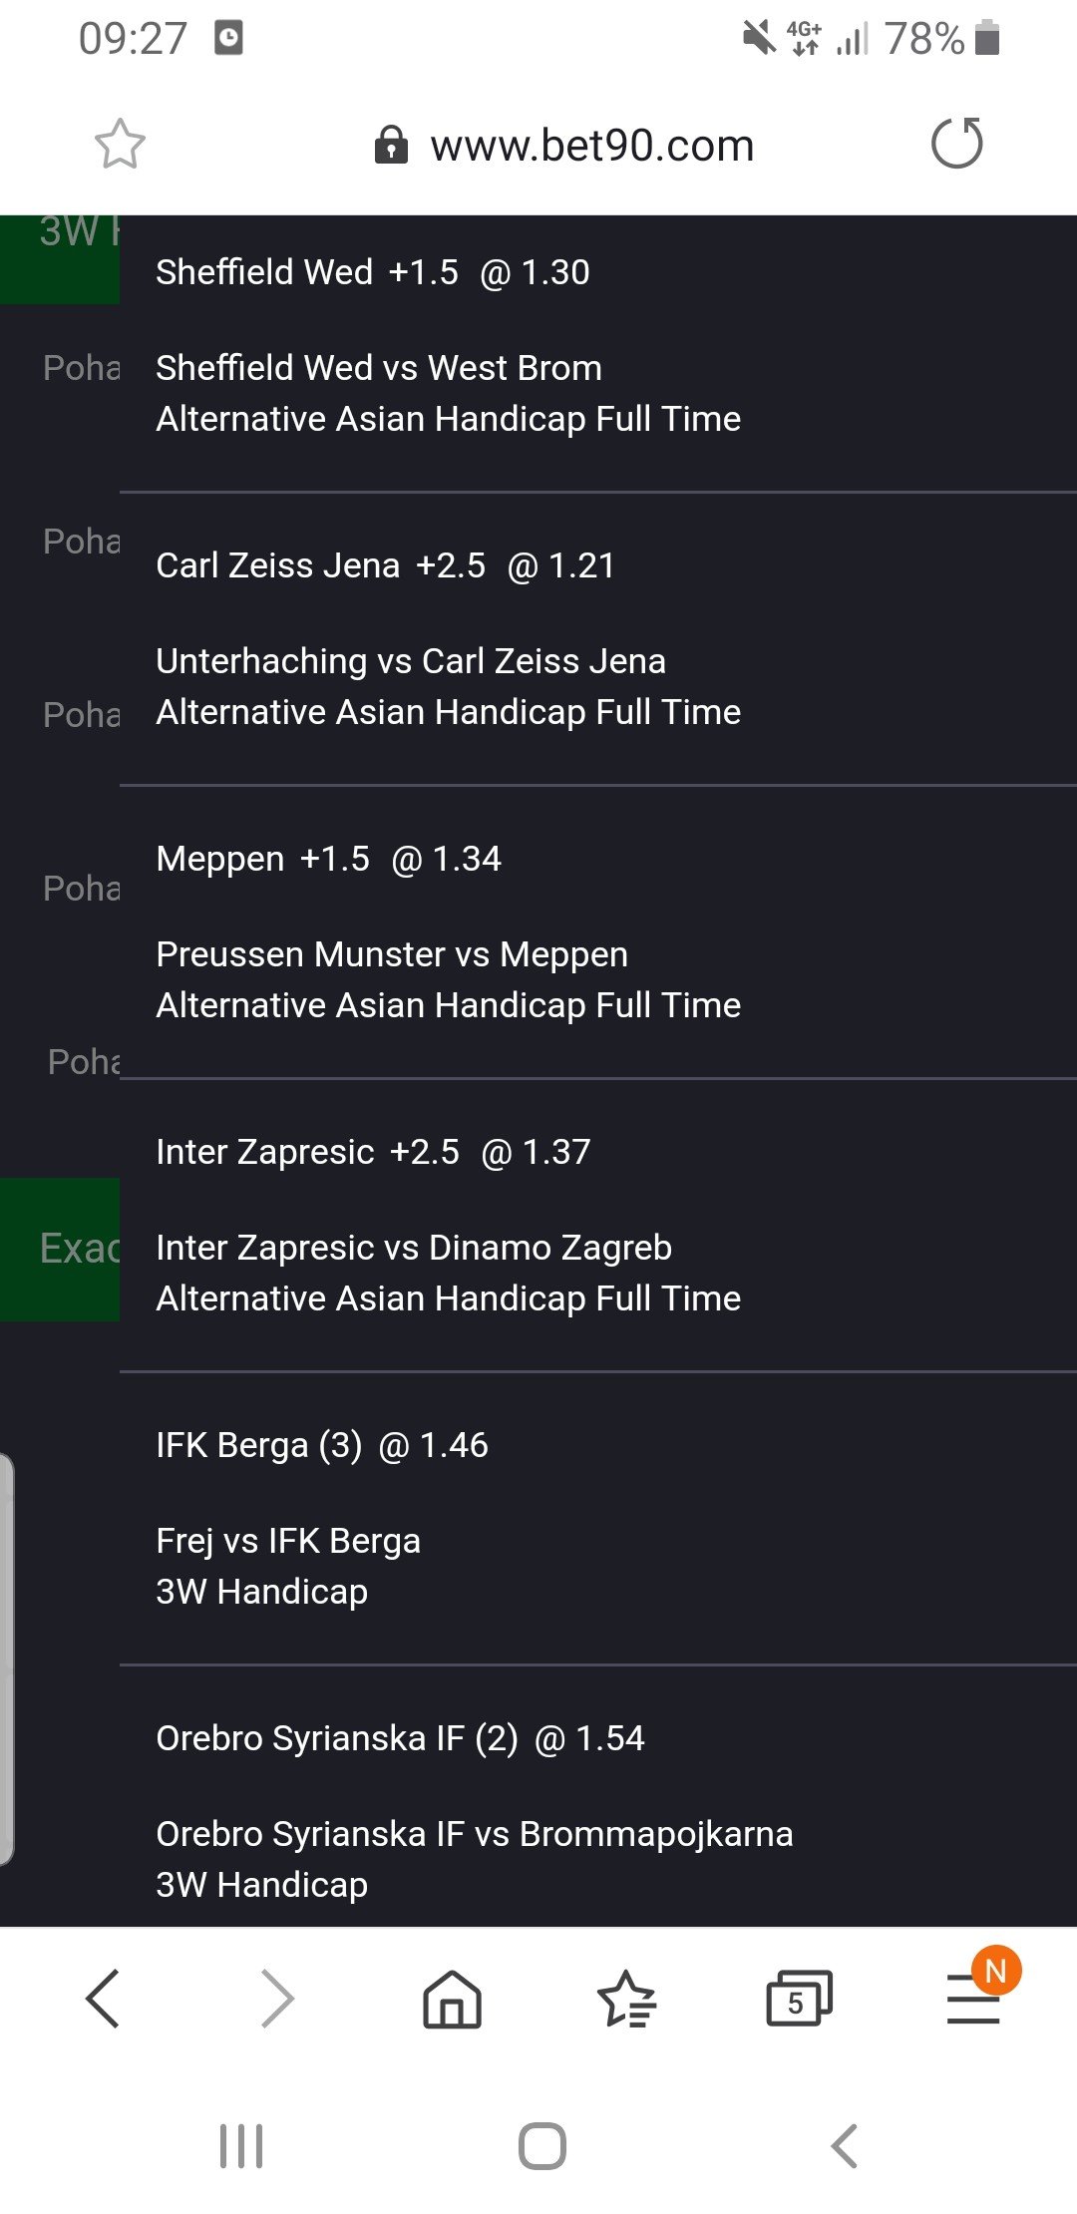
Task: Open the browser hamburger menu
Action: tap(973, 1999)
